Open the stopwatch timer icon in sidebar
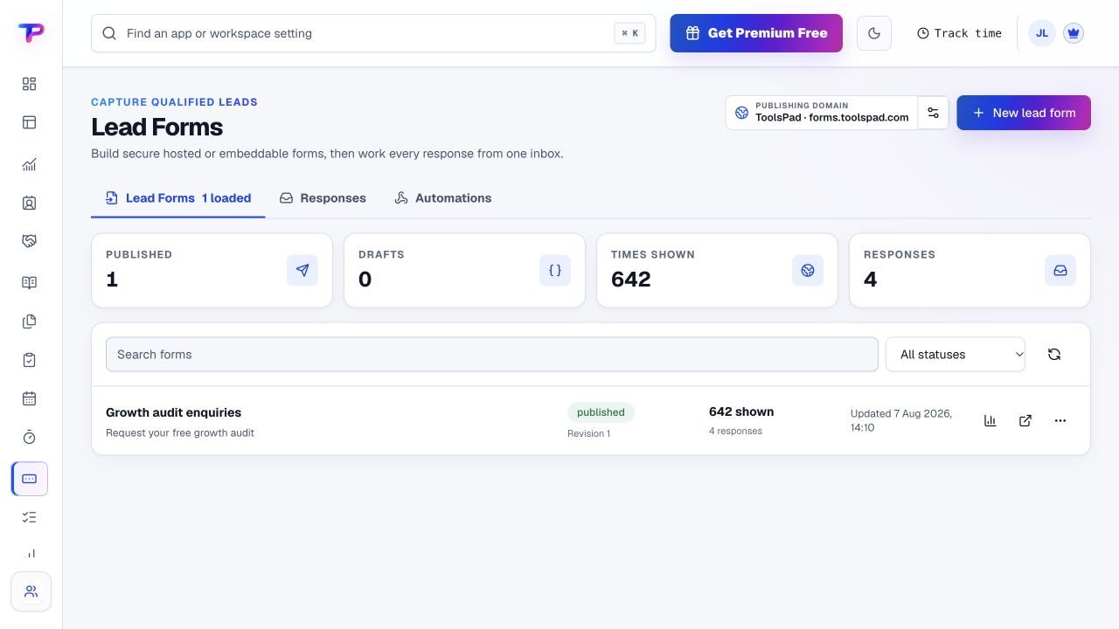 [x=29, y=437]
